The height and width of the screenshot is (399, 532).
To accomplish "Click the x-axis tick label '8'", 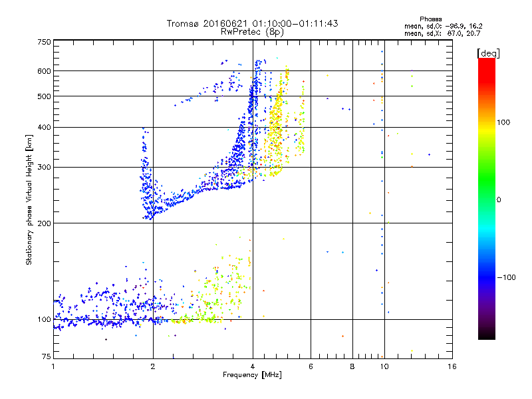I will [x=352, y=366].
